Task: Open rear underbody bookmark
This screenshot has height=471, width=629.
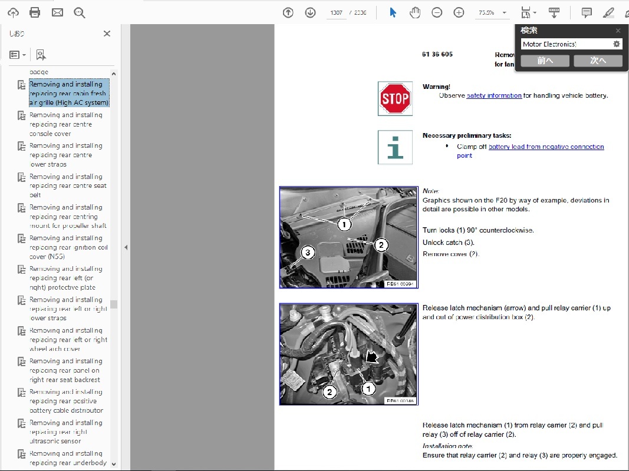Action: pyautogui.click(x=68, y=458)
